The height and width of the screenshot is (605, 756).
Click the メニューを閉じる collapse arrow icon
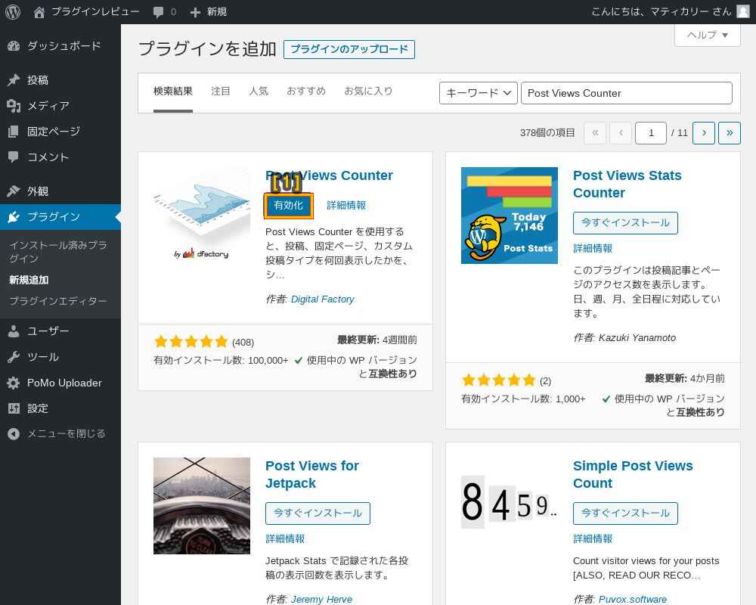click(x=14, y=434)
